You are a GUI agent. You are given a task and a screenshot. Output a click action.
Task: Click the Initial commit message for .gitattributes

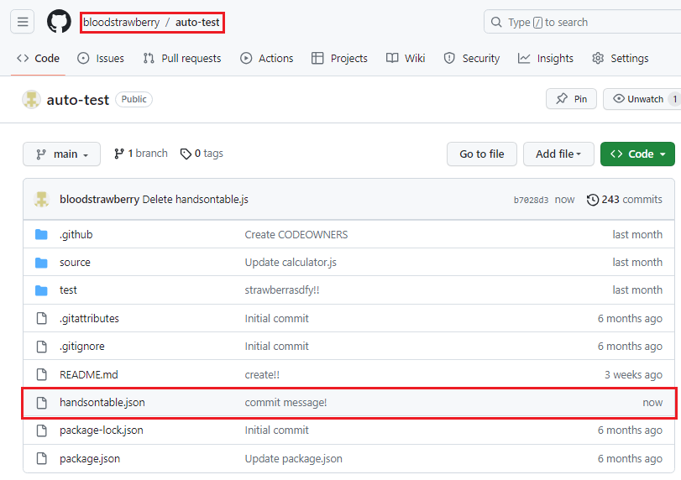click(x=276, y=319)
